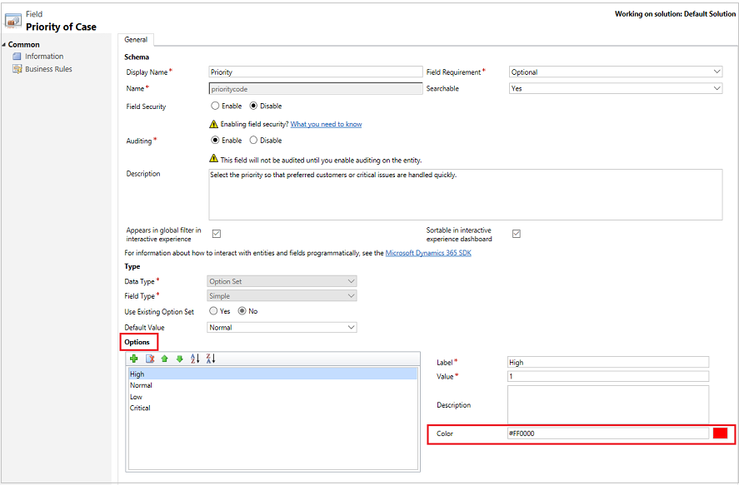Delete the selected option using the remove icon

click(x=150, y=359)
